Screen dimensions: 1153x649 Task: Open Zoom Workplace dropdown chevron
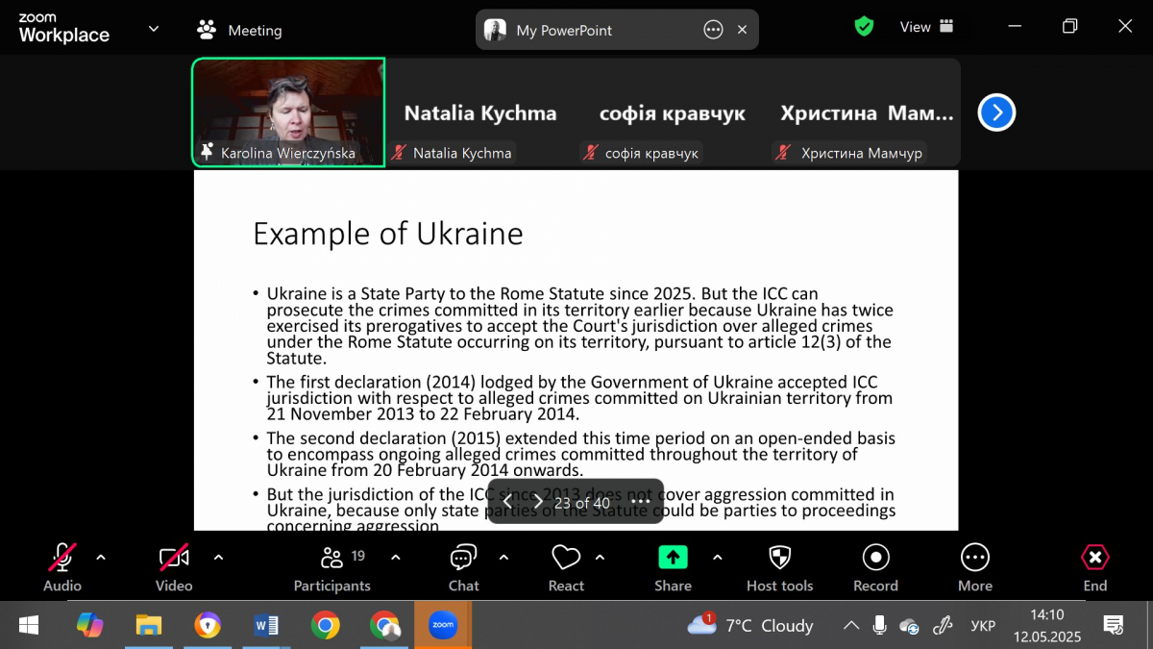point(154,29)
